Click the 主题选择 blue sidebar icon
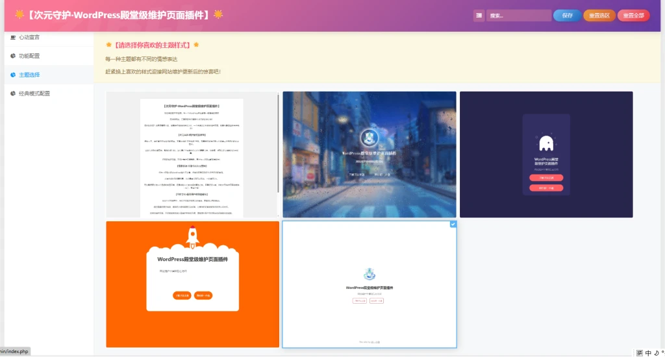Image resolution: width=665 pixels, height=357 pixels. coord(13,75)
